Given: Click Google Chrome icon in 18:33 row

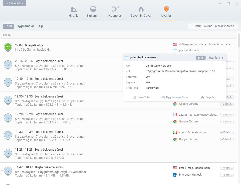Looking at the screenshot, I should pos(175,139).
